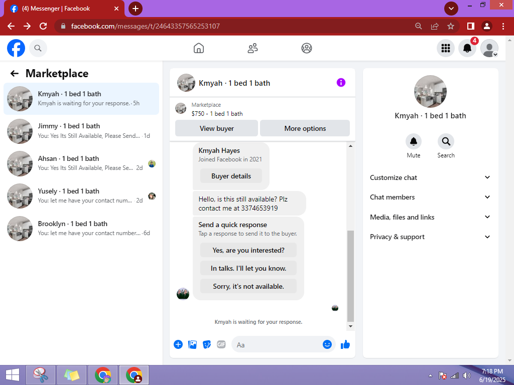Click the View buyer button
This screenshot has height=385, width=514.
tap(217, 128)
